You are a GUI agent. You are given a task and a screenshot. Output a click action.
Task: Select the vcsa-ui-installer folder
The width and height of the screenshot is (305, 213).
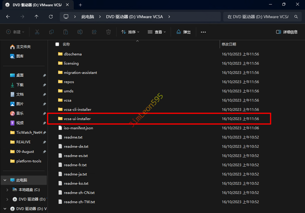click(77, 119)
